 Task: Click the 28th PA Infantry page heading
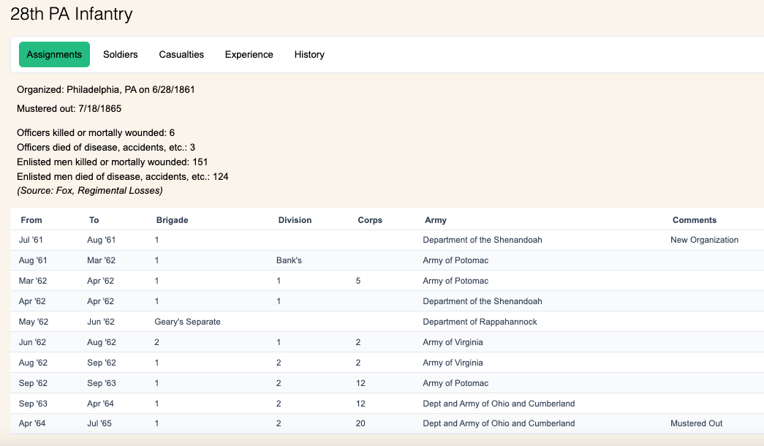point(72,14)
